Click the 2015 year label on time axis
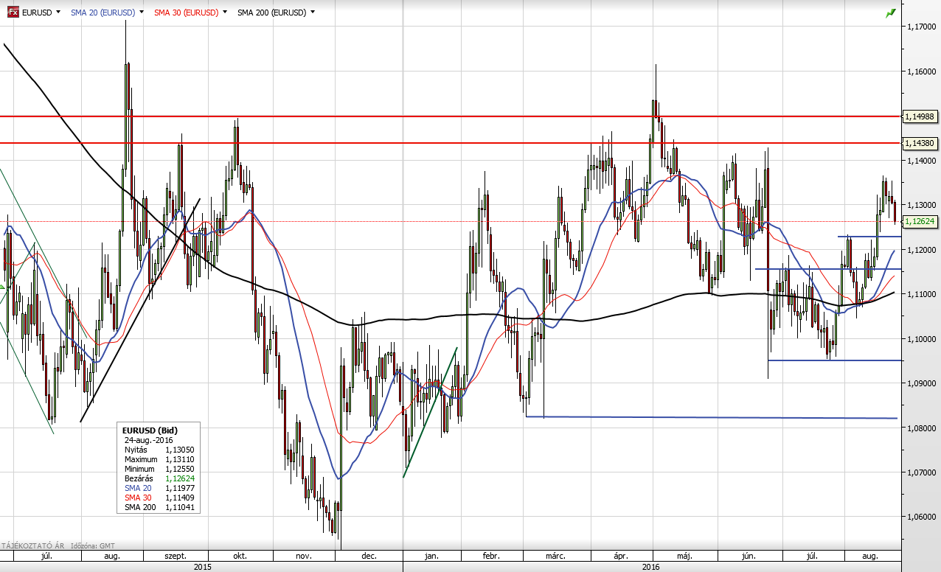This screenshot has width=941, height=572. click(x=203, y=567)
